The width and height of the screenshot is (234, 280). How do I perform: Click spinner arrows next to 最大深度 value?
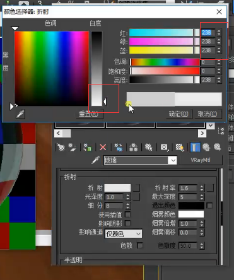pyautogui.click(x=202, y=197)
